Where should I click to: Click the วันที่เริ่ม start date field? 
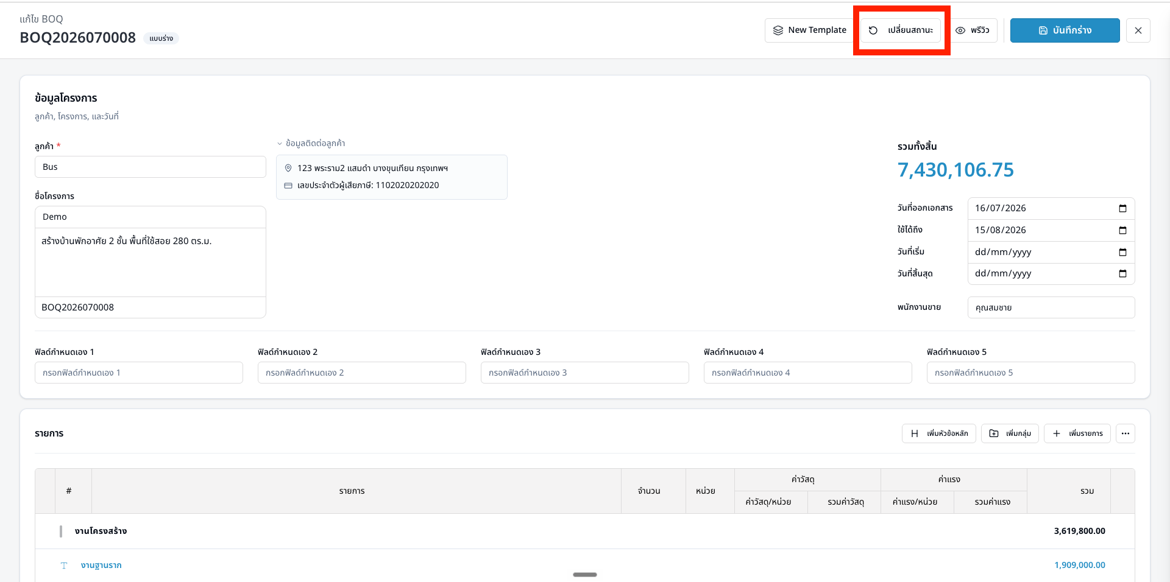point(1051,252)
